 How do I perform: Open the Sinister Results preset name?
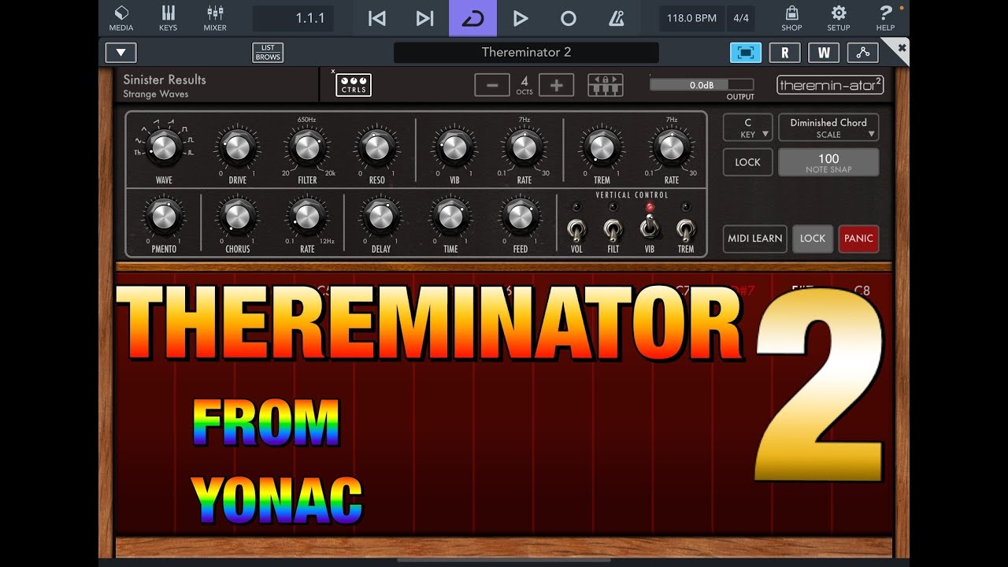point(165,80)
